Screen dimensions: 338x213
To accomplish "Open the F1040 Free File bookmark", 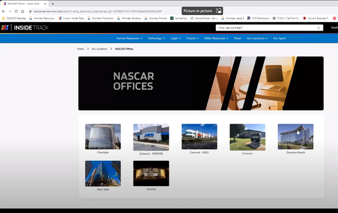I will 286,18.
